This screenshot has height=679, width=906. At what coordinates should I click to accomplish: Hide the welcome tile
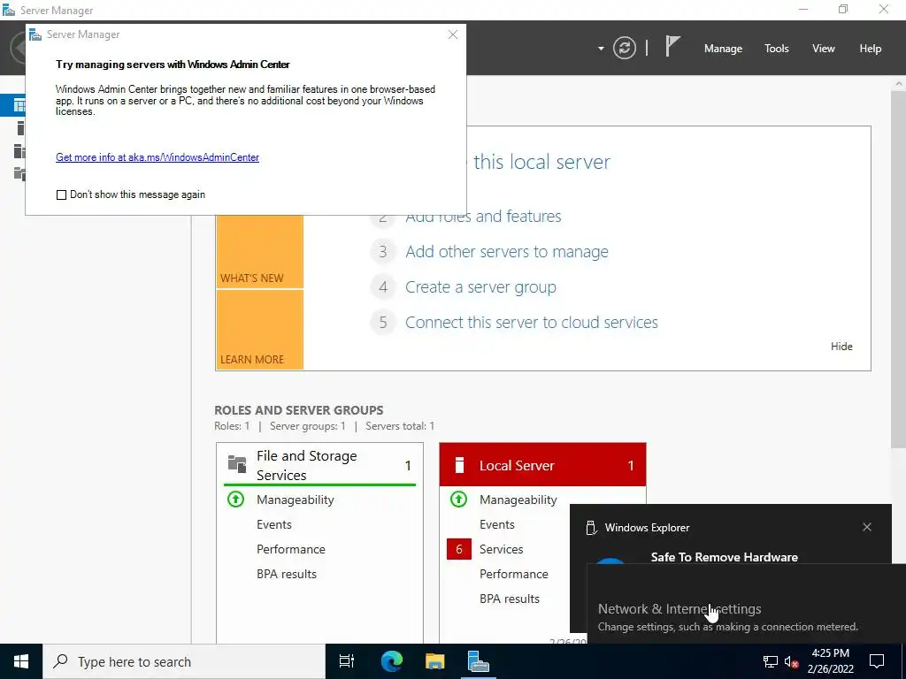[841, 347]
